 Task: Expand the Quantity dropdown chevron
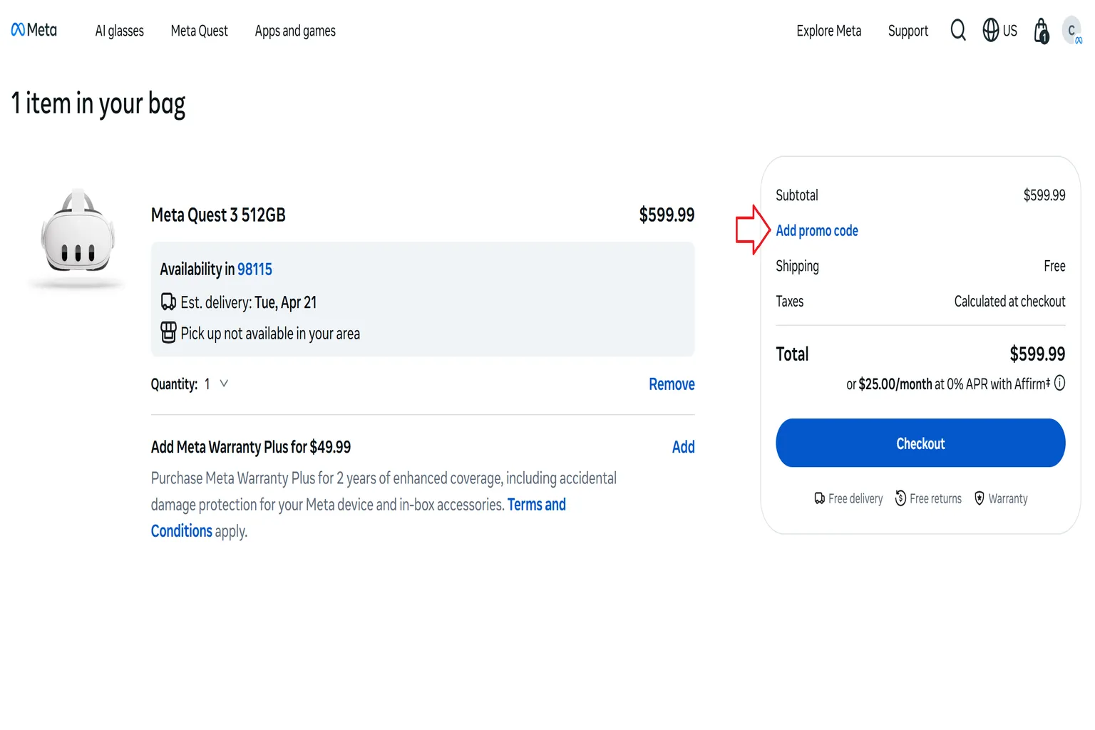224,384
